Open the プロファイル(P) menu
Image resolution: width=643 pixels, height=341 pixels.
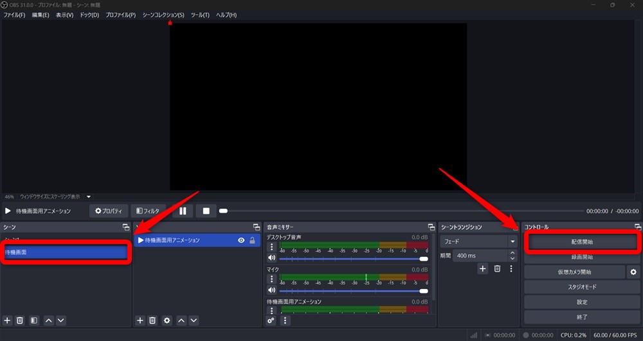point(121,15)
